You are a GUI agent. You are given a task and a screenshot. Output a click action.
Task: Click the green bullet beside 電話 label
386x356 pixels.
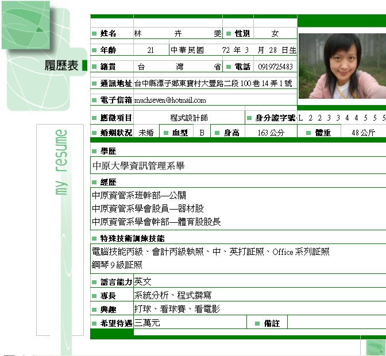pyautogui.click(x=229, y=67)
